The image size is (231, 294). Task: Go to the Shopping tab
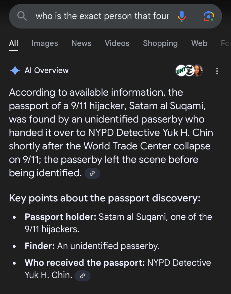[160, 43]
